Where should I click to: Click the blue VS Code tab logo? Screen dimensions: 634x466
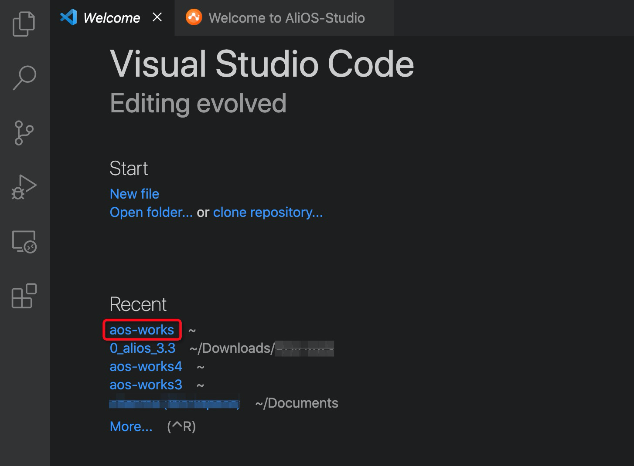tap(68, 17)
